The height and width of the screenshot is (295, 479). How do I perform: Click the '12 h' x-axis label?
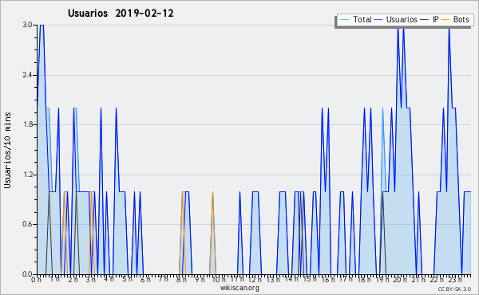coord(255,279)
